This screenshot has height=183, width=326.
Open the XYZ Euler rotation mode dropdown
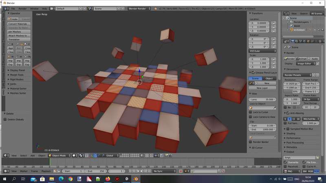pyautogui.click(x=262, y=51)
